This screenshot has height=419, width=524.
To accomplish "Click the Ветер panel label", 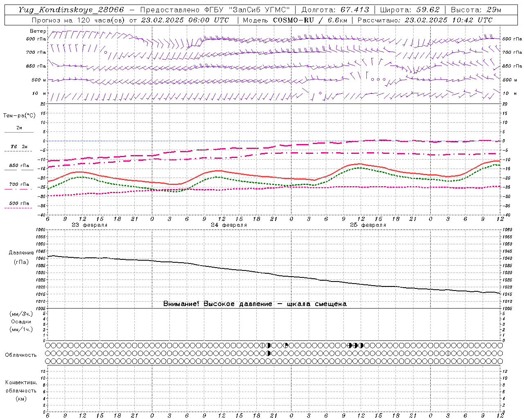I will pyautogui.click(x=38, y=31).
